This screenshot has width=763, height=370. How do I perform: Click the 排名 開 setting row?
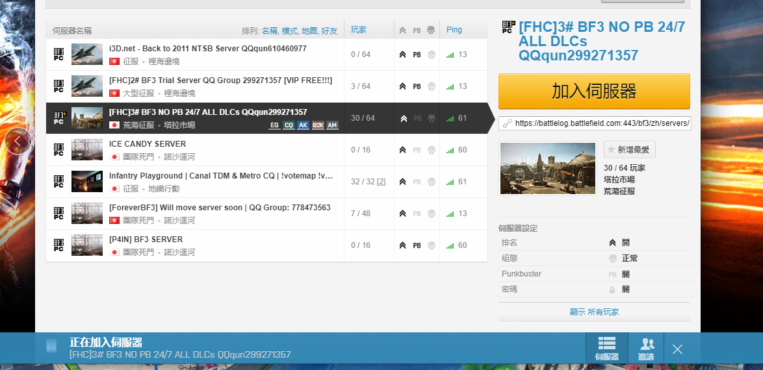pos(594,243)
